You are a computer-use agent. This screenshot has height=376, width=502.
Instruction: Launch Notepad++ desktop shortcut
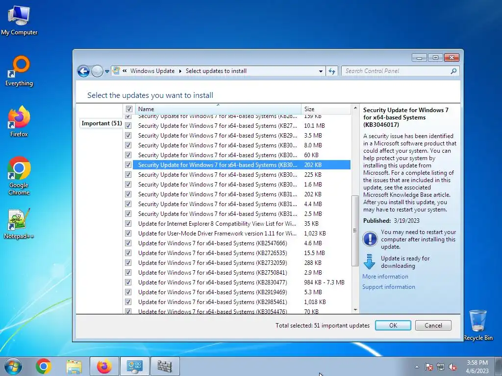[x=19, y=223]
